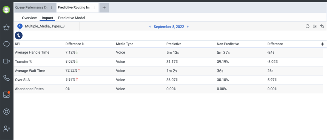Open the chat bubble sidebar icon
The image size is (327, 140).
tap(6, 44)
